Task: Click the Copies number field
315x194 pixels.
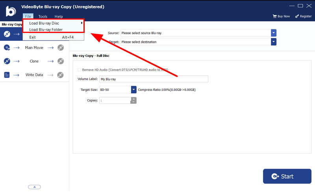Action: point(115,100)
